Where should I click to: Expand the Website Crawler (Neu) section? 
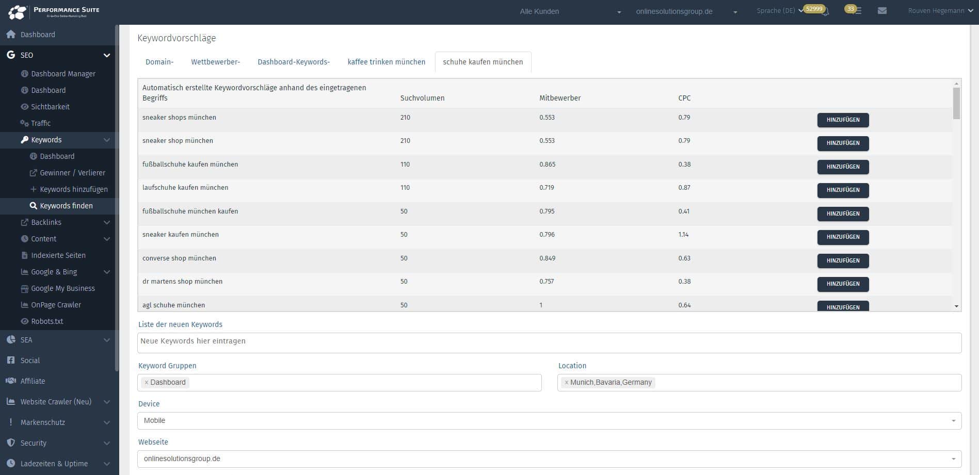coord(106,402)
